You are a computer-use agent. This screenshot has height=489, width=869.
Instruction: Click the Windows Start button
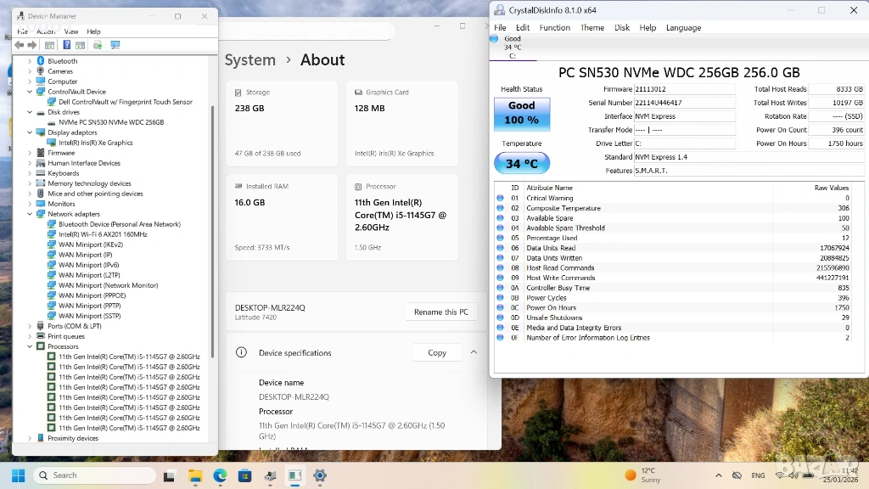click(18, 475)
